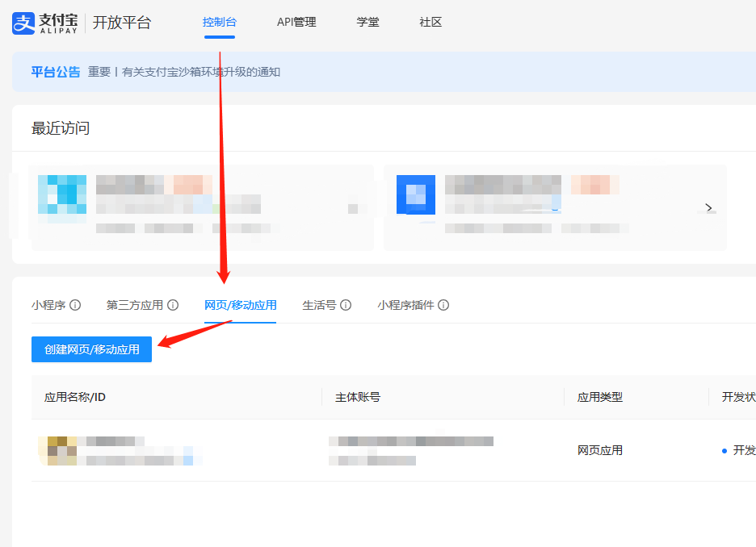The image size is (756, 547).
Task: Go to 学堂 in top navigation
Action: click(367, 23)
